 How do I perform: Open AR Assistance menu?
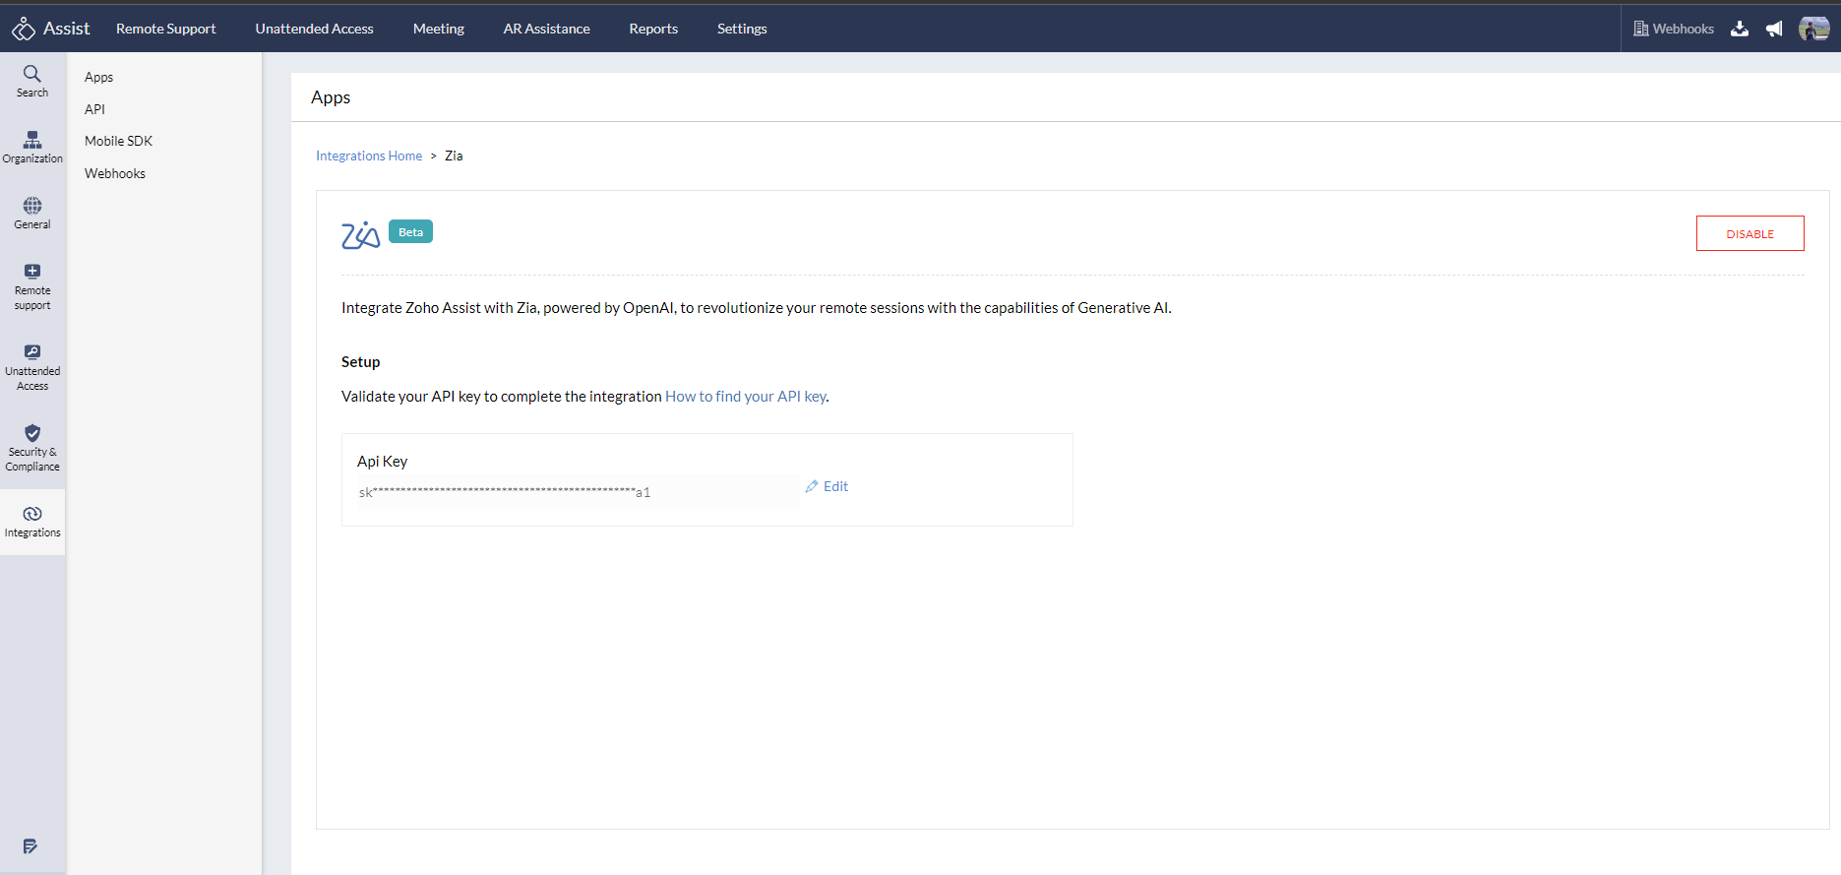[x=546, y=29]
